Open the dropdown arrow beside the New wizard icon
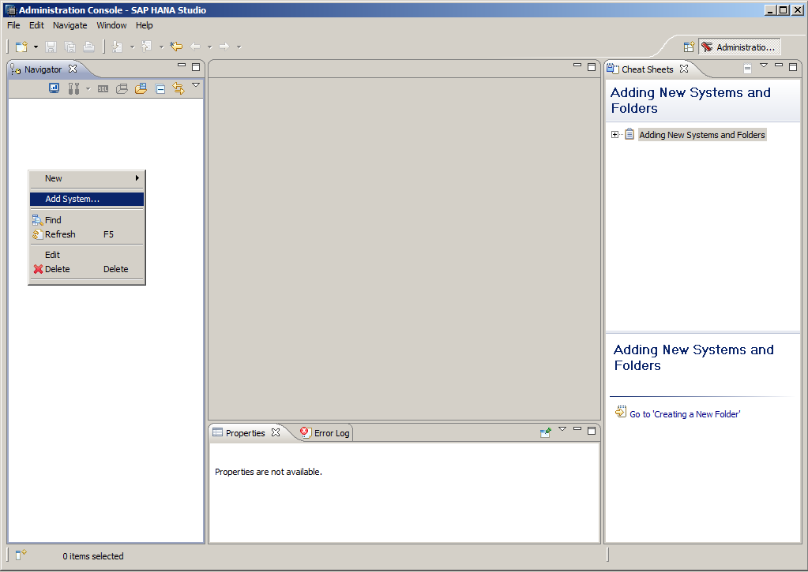 (36, 47)
